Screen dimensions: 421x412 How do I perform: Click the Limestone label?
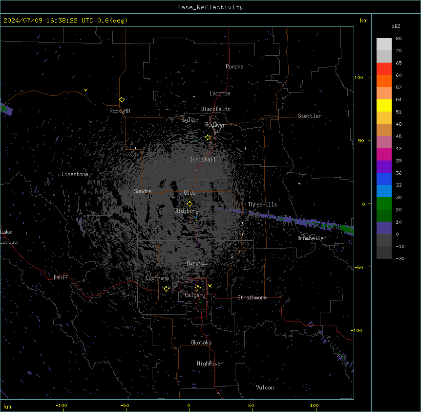coord(75,174)
